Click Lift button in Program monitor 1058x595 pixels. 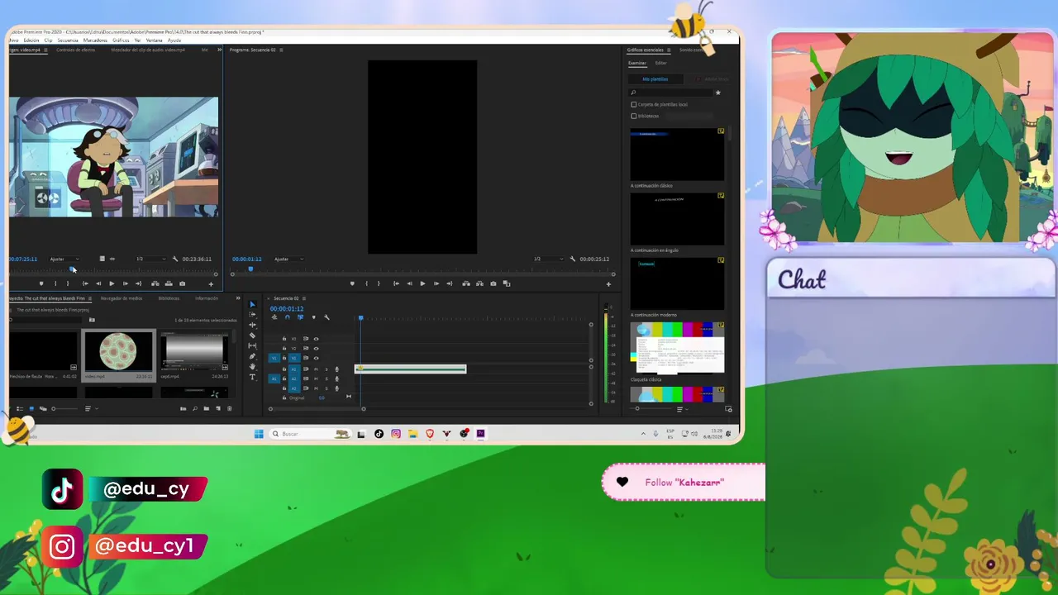pos(466,283)
